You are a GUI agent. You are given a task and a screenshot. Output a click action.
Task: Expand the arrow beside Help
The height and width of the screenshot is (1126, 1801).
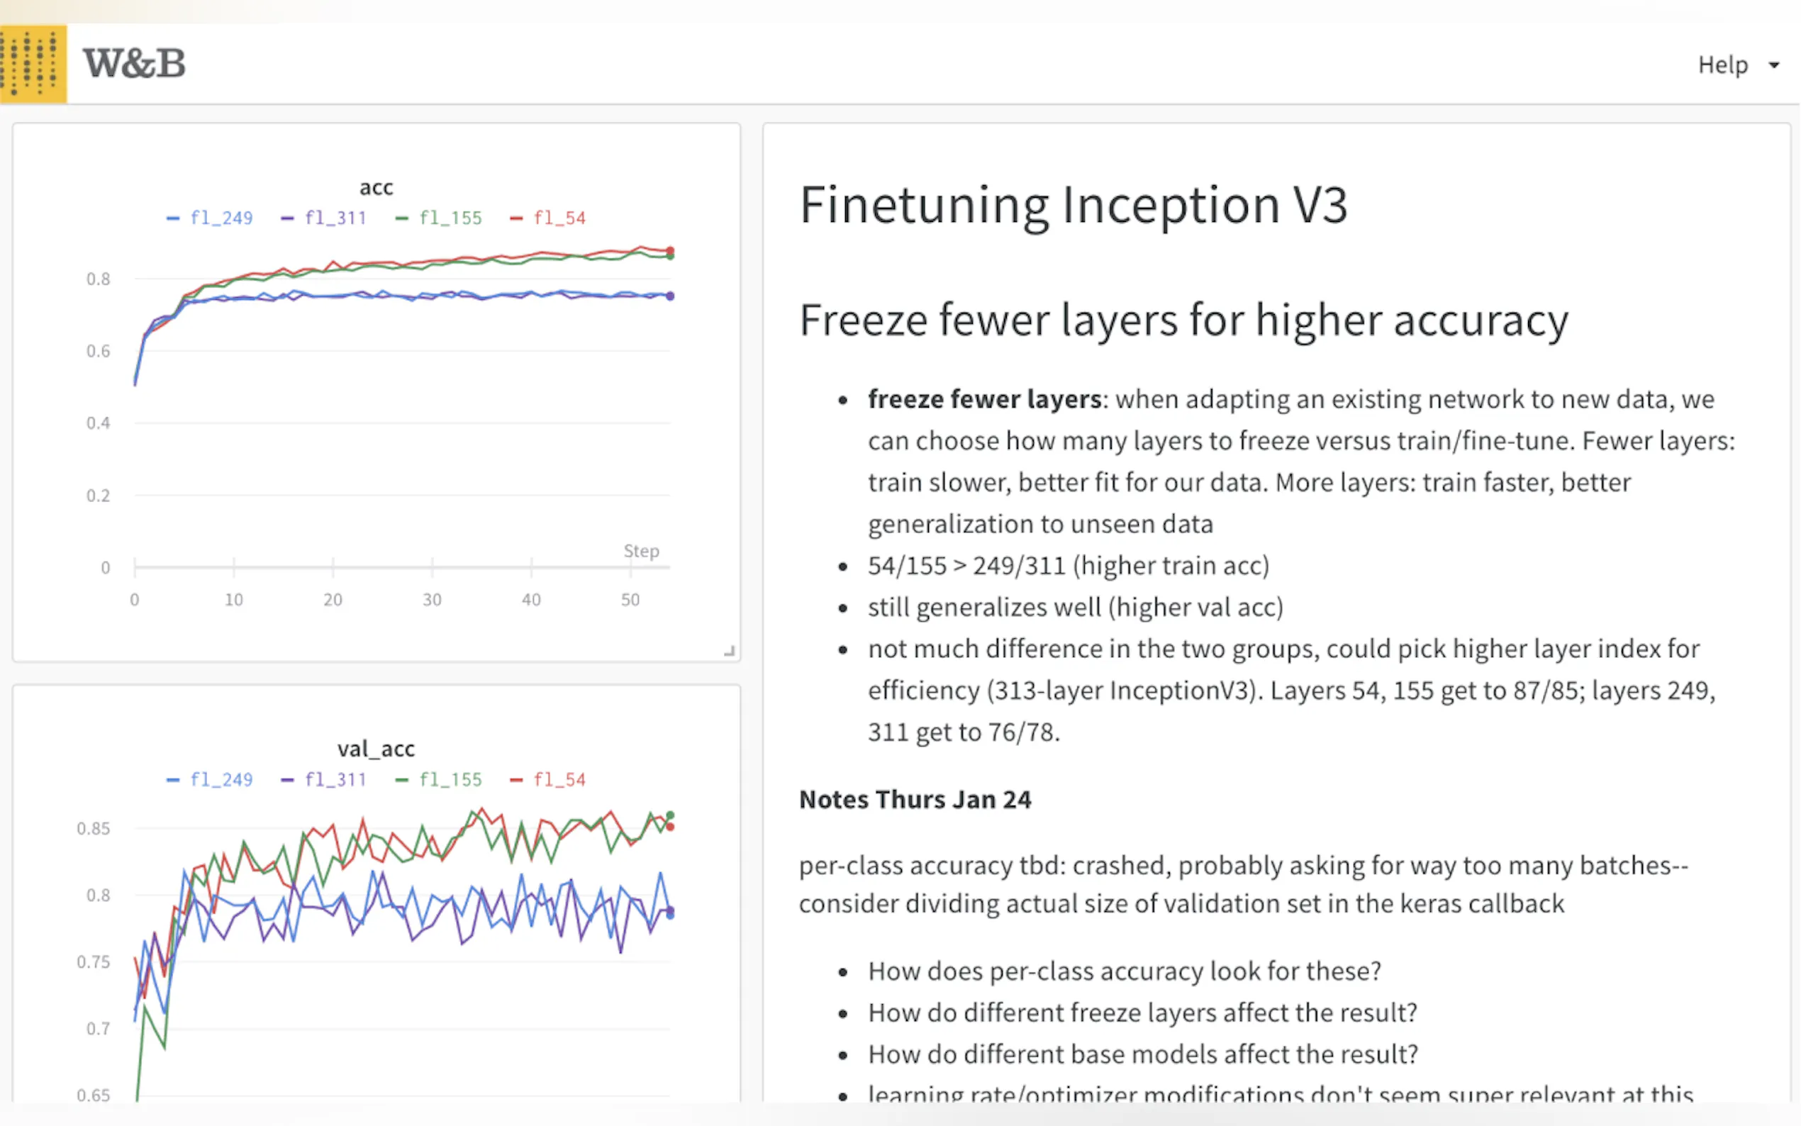[1774, 65]
